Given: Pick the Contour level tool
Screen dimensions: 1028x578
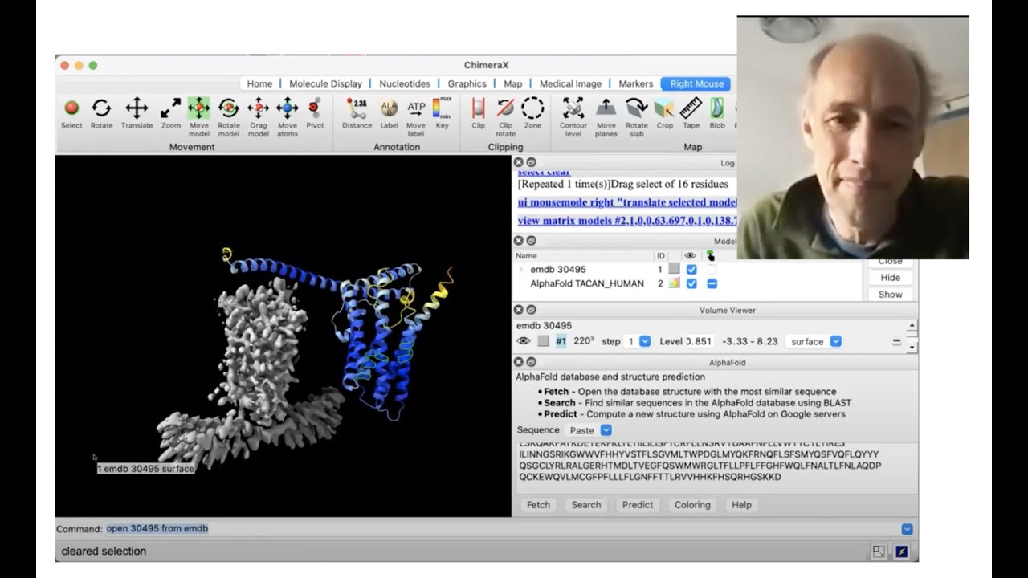Looking at the screenshot, I should coord(573,117).
